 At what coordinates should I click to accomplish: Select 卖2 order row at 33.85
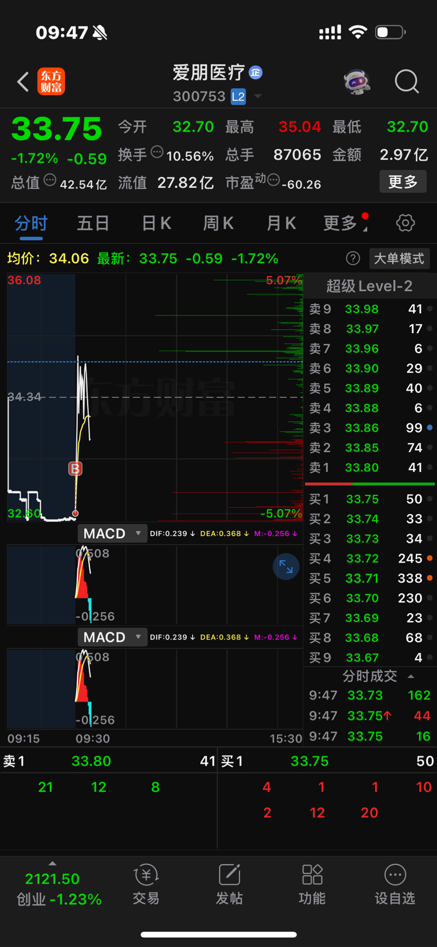coord(370,448)
